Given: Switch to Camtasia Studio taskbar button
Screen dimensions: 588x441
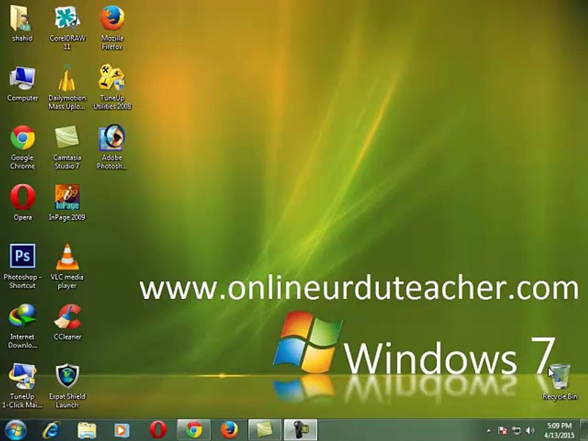Looking at the screenshot, I should pyautogui.click(x=265, y=430).
